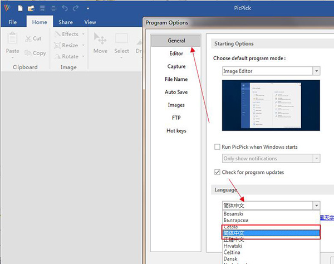Select General in Program Options
This screenshot has height=264, width=334.
tap(176, 41)
